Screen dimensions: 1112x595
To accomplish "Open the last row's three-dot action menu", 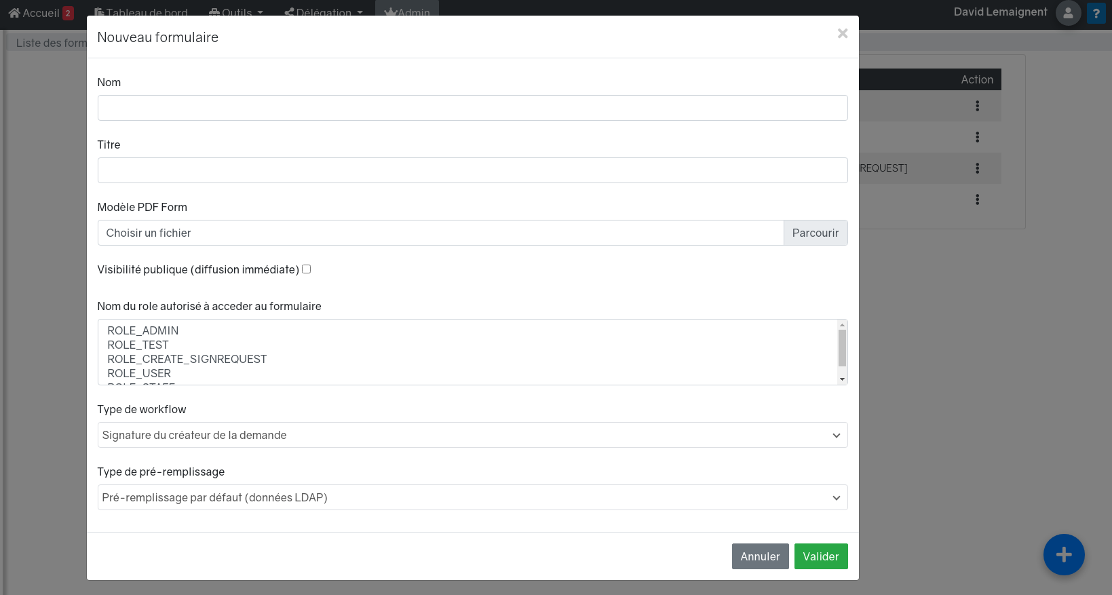I will (x=977, y=199).
